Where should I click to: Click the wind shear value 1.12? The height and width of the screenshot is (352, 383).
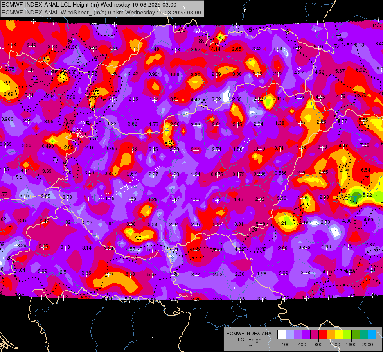click(134, 49)
